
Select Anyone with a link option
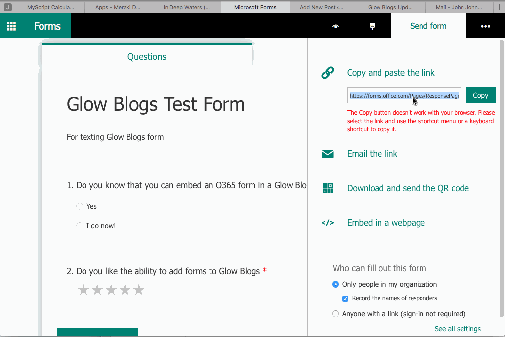[336, 314]
